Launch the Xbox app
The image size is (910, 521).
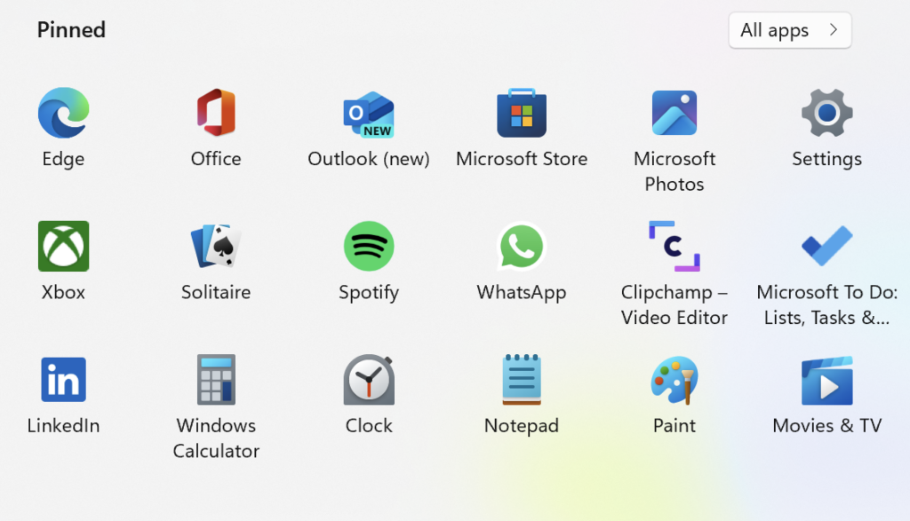(63, 247)
